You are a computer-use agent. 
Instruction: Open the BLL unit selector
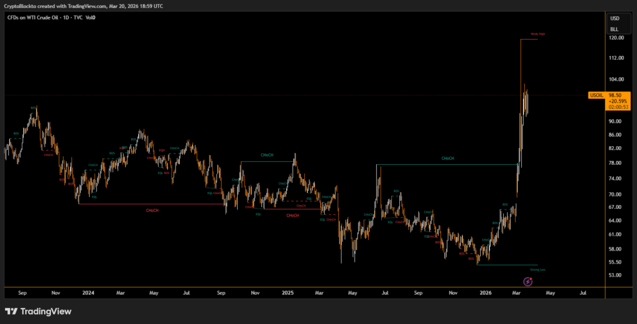[x=615, y=29]
